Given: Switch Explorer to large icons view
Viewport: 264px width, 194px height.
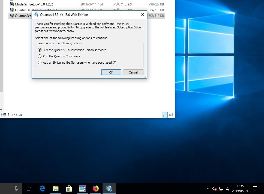Looking at the screenshot, I should [x=170, y=115].
